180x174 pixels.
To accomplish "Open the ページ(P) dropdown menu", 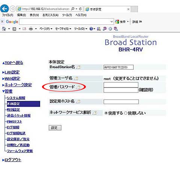I will (x=46, y=29).
